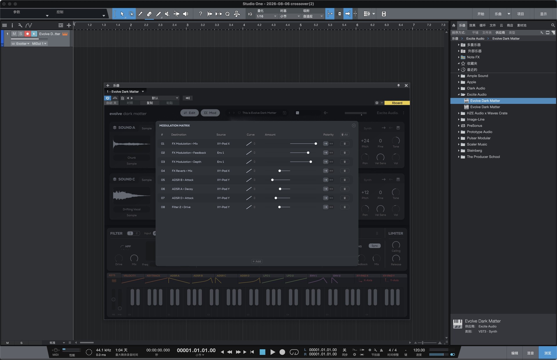Start playback with the Play button

click(273, 352)
